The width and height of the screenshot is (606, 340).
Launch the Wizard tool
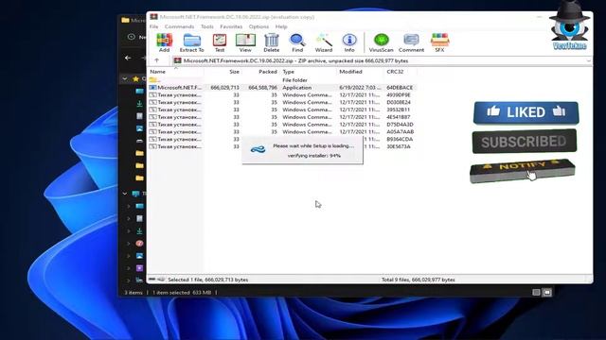[x=324, y=42]
